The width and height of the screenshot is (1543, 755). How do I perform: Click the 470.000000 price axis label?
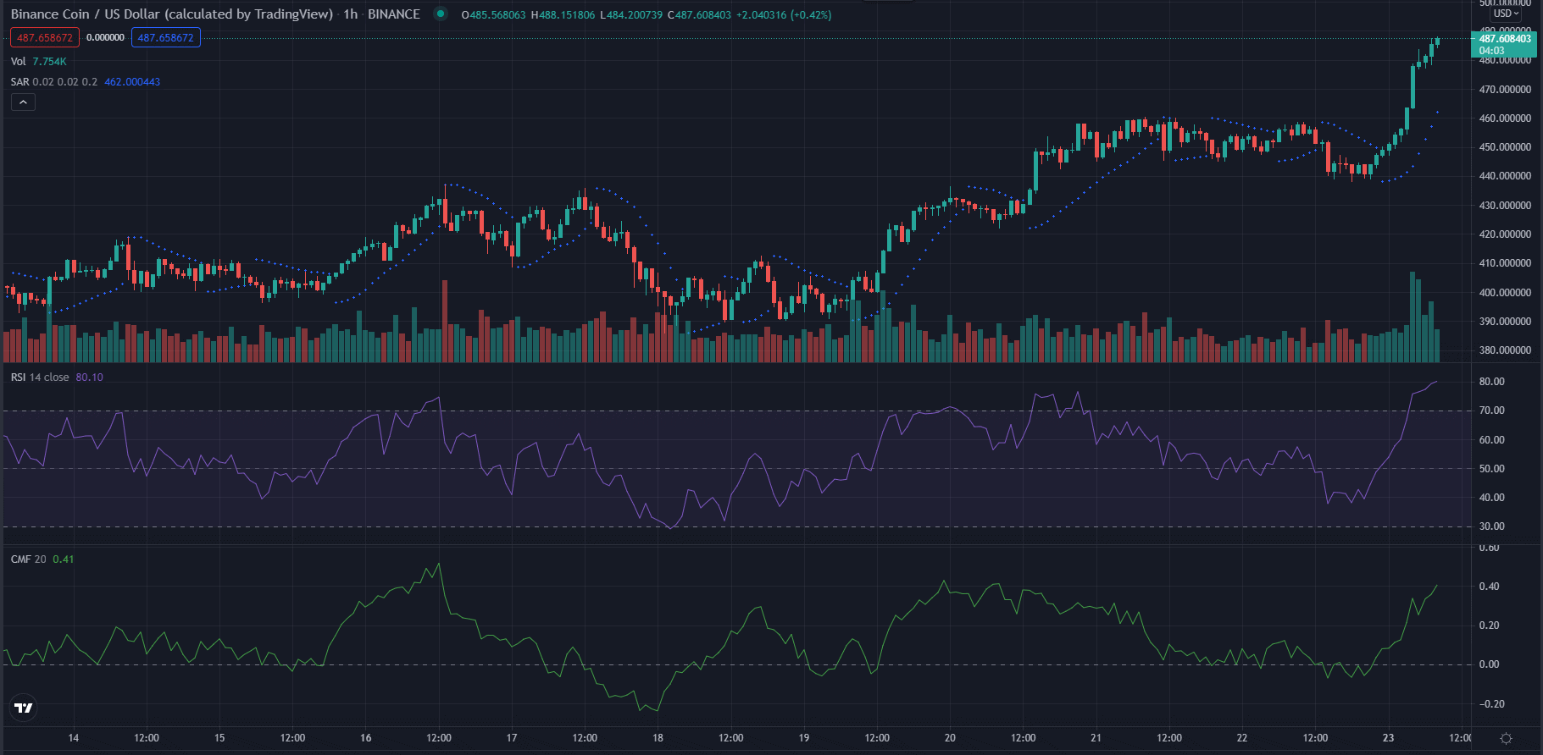(1505, 89)
